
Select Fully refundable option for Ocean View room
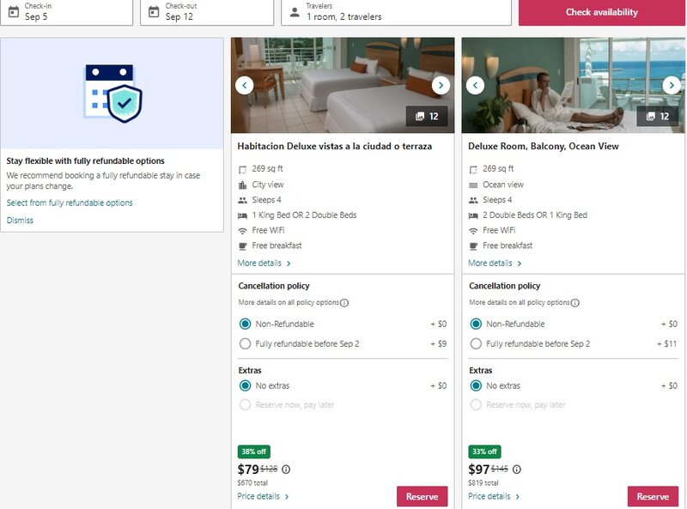click(476, 343)
